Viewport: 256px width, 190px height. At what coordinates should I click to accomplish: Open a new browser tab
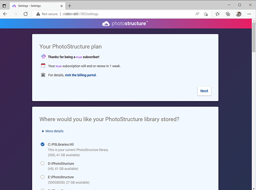[x=69, y=6]
